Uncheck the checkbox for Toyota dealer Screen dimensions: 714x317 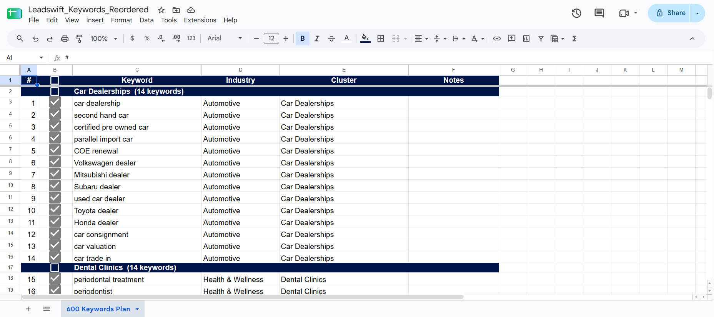[x=55, y=209]
